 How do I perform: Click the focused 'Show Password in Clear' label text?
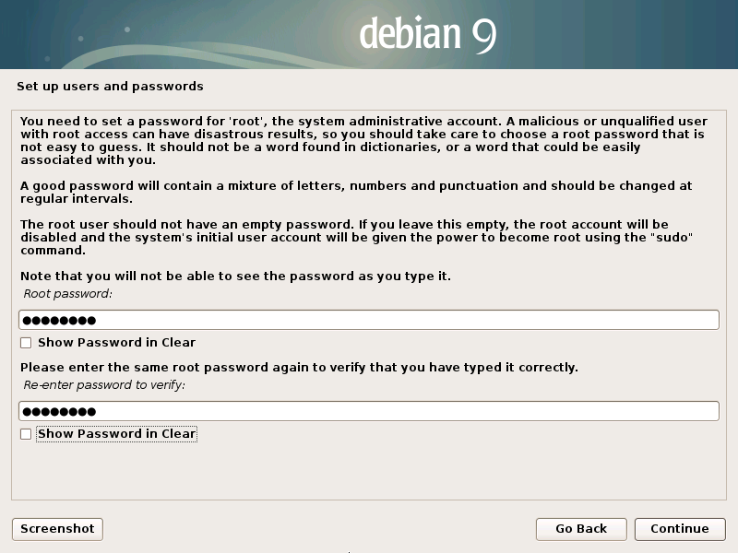[116, 434]
